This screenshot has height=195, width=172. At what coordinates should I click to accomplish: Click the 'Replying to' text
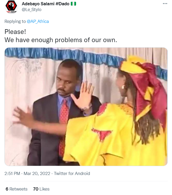[x=15, y=21]
